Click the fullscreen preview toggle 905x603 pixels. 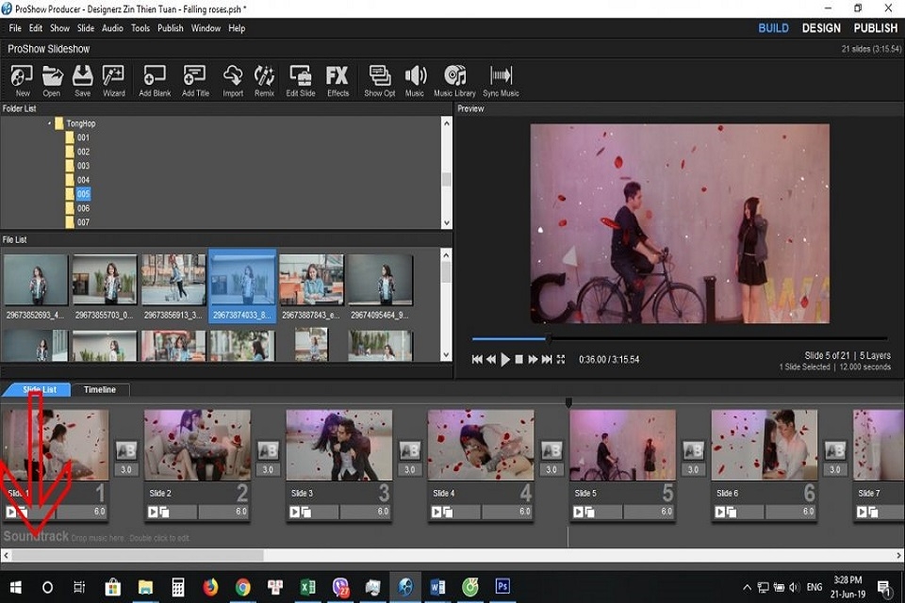pyautogui.click(x=561, y=358)
